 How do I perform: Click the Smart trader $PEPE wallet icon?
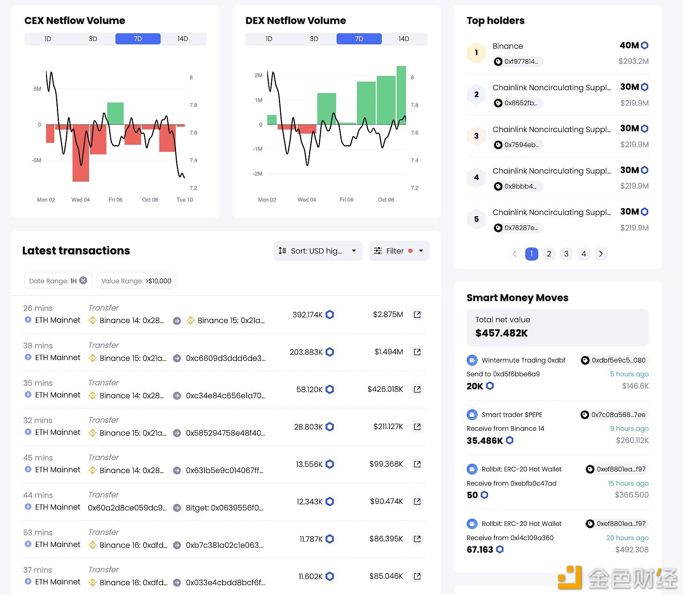click(x=472, y=415)
